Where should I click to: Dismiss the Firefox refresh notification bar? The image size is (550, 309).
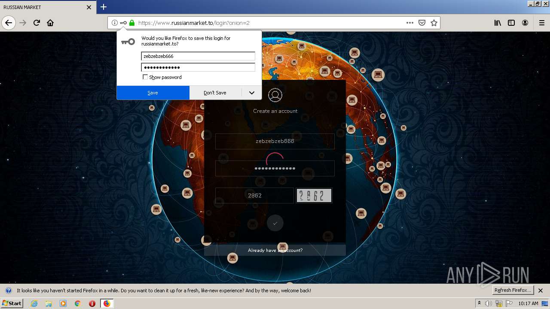(x=541, y=291)
